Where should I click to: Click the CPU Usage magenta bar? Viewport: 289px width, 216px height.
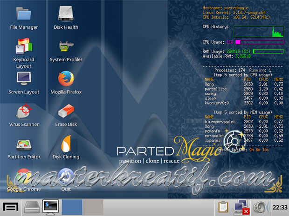tap(260, 42)
